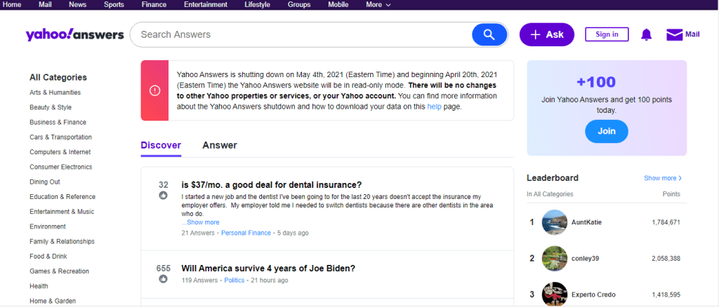This screenshot has height=307, width=719.
Task: Open the conley39 leaderboard name
Action: click(x=585, y=259)
